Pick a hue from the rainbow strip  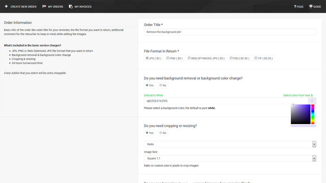313,114
